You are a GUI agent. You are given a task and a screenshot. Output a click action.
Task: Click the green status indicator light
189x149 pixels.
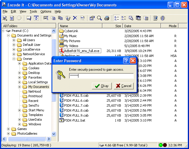click(161, 145)
